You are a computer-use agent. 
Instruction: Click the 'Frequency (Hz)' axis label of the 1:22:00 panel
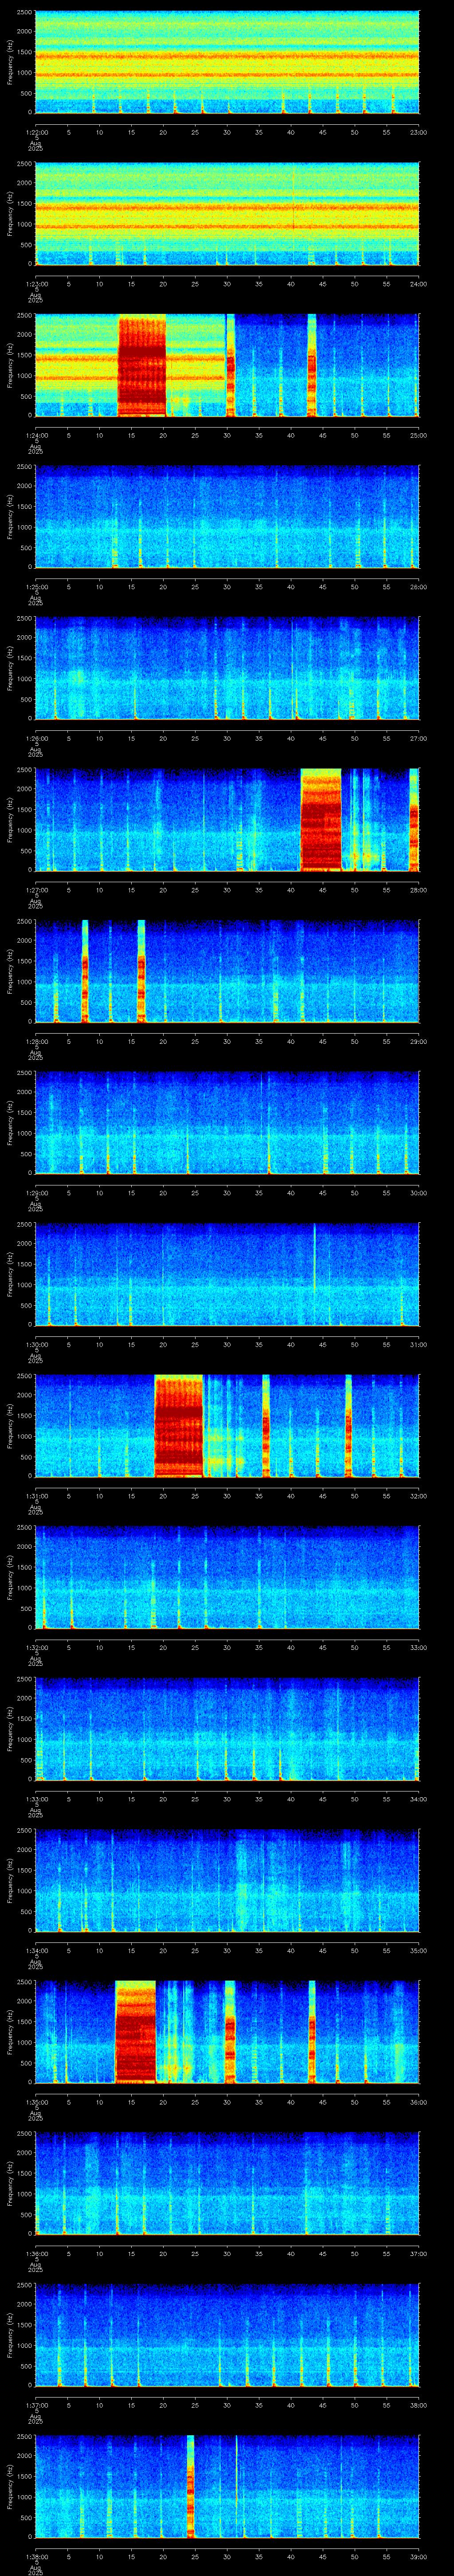(10, 62)
